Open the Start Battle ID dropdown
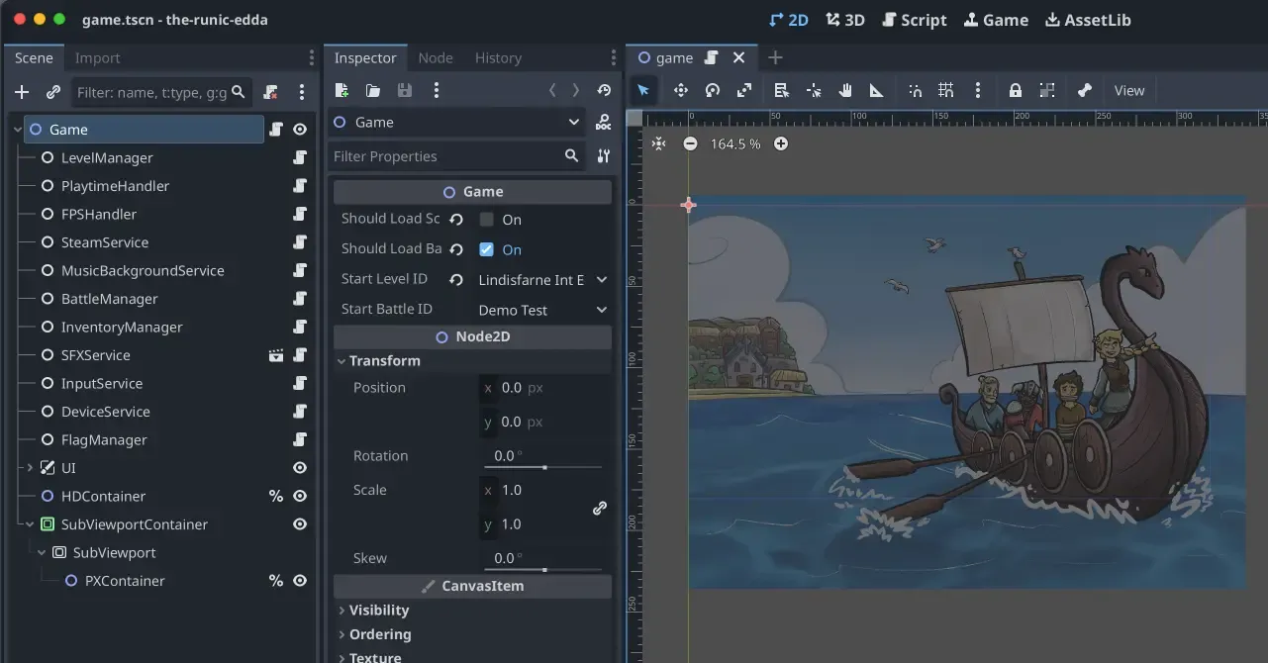Image resolution: width=1268 pixels, height=663 pixels. tap(542, 309)
